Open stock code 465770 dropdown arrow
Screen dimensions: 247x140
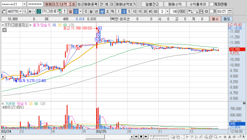tap(20, 12)
